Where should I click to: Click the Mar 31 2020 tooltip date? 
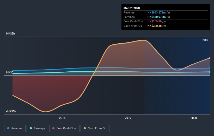132,8
